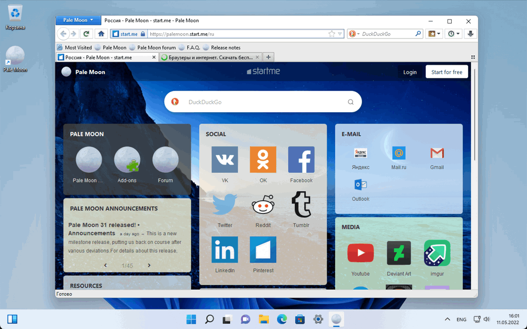527x329 pixels.
Task: Open the Recycle Bin desktop icon
Action: click(x=15, y=17)
